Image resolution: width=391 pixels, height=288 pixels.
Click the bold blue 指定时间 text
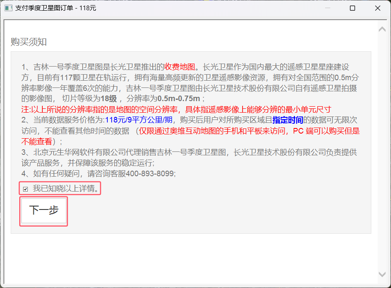pos(287,120)
